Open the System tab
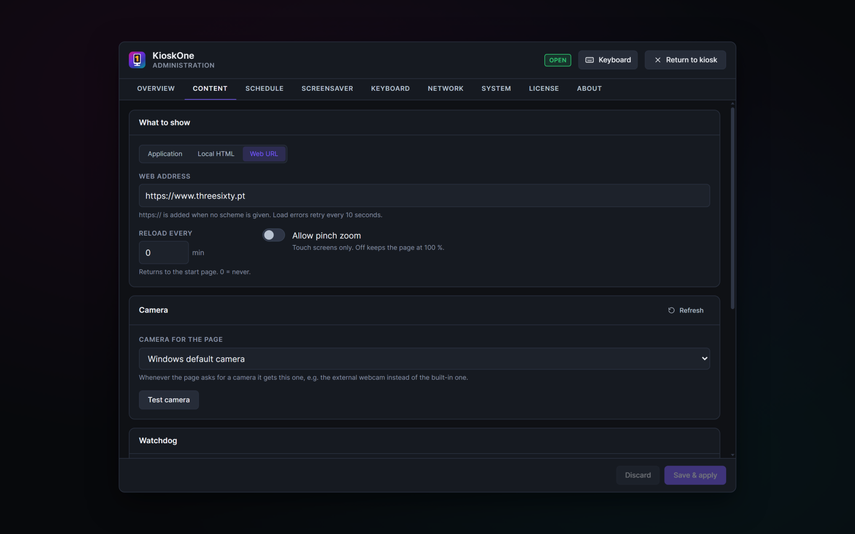This screenshot has height=534, width=855. [x=496, y=89]
